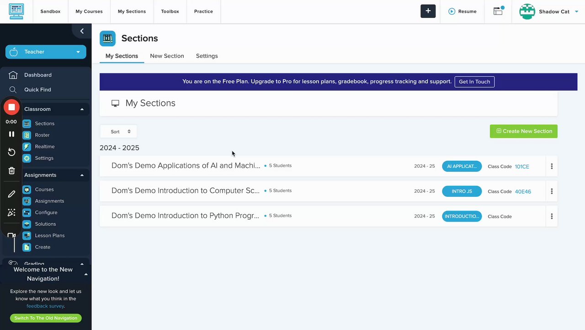Click the trash icon in recorder toolbar
Screen dimensions: 585x330
point(12,170)
